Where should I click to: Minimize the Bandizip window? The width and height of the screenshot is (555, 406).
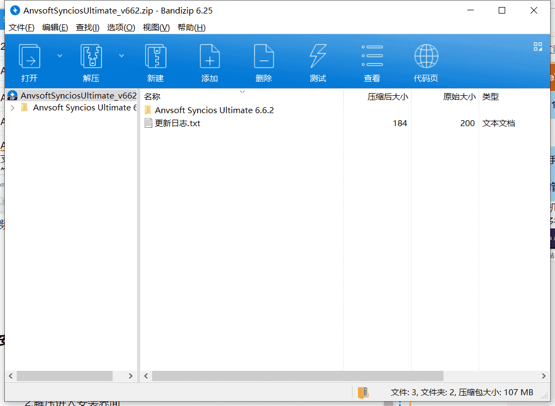click(471, 10)
